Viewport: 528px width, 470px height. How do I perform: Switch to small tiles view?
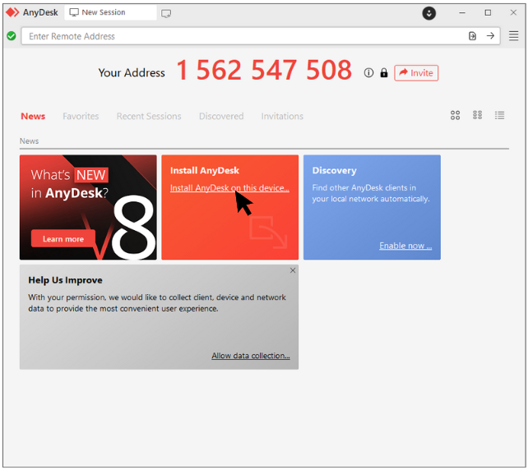point(477,115)
